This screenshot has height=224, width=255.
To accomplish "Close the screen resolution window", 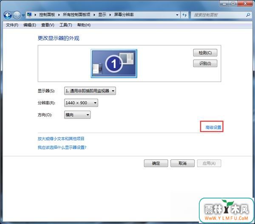I will pyautogui.click(x=245, y=3).
